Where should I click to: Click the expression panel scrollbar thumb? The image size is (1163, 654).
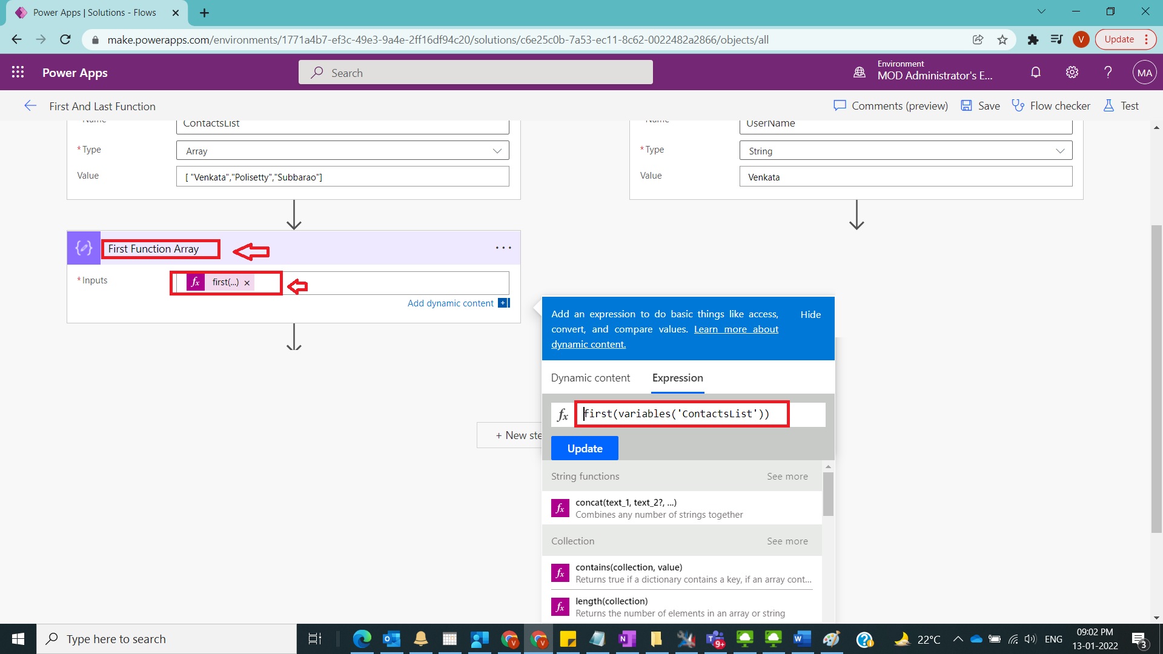click(x=828, y=494)
